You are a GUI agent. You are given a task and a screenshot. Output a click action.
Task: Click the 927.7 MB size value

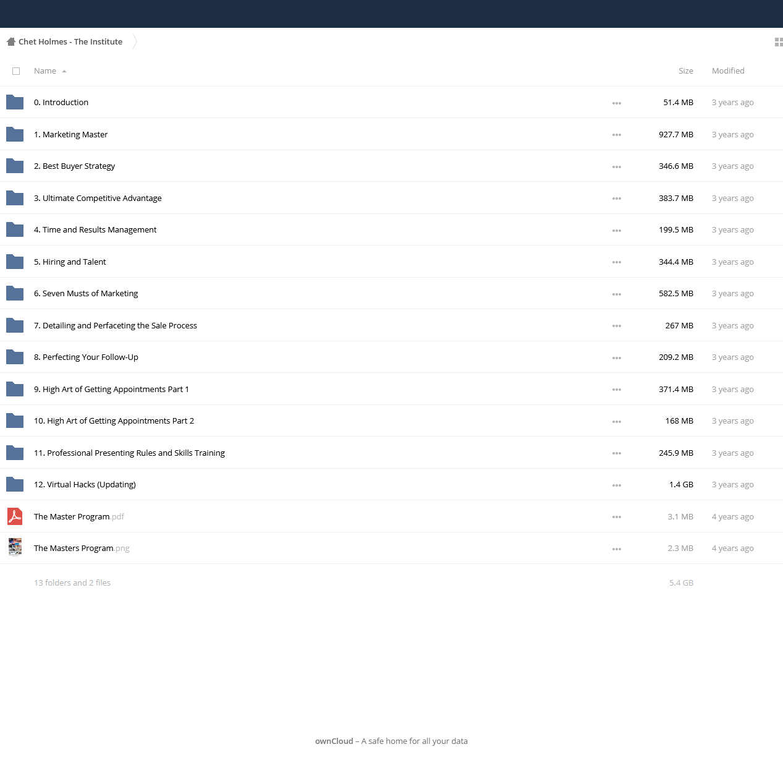(x=676, y=134)
